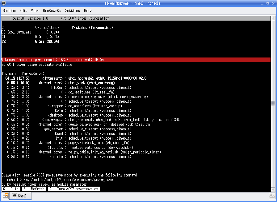
Task: Click the Top causes for wakeups heading
Action: coord(23,73)
